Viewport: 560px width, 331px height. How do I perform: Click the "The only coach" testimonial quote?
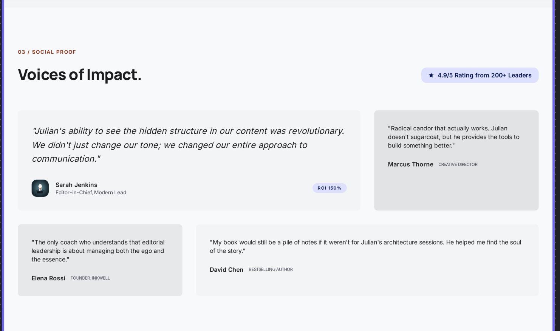(98, 251)
